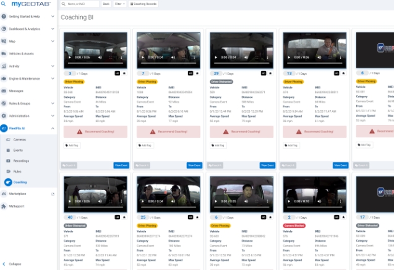Toggle HD on the card scored 7
This screenshot has width=394, height=270.
pyautogui.click(x=191, y=74)
